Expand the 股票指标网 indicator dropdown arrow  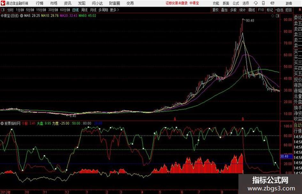(2, 123)
